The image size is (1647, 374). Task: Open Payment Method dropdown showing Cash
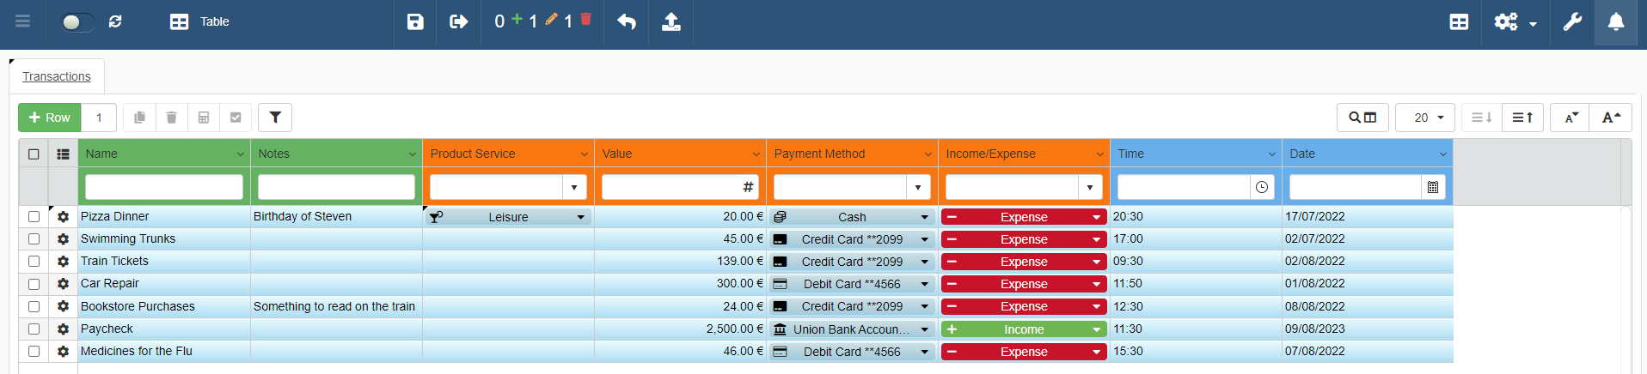pos(924,217)
